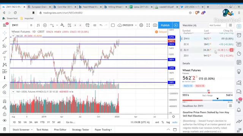Select the pitchfork drawing tool
This screenshot has height=136, width=243.
5,46
